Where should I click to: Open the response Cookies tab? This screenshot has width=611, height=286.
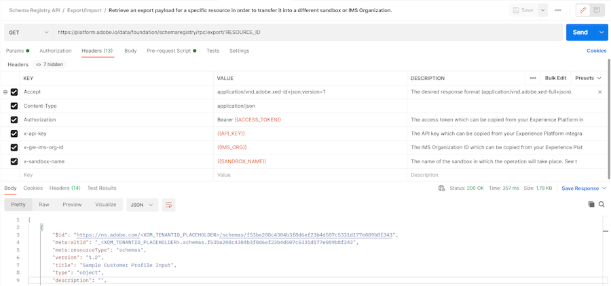coord(33,188)
